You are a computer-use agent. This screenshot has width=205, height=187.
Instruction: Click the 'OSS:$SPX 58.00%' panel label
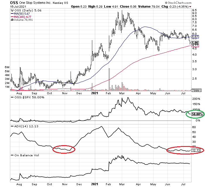[29, 97]
